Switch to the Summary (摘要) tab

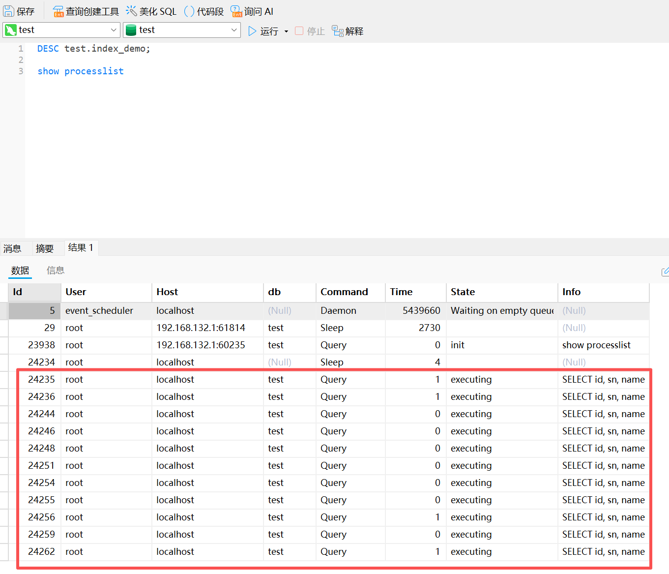click(x=45, y=248)
